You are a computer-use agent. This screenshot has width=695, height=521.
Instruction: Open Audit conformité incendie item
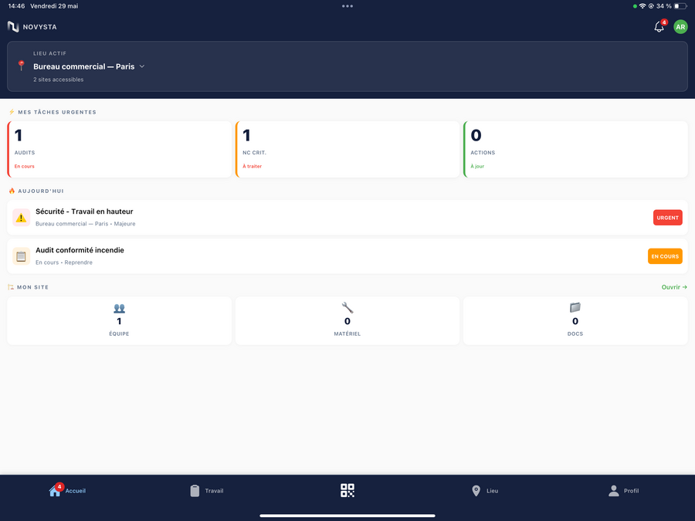[347, 256]
